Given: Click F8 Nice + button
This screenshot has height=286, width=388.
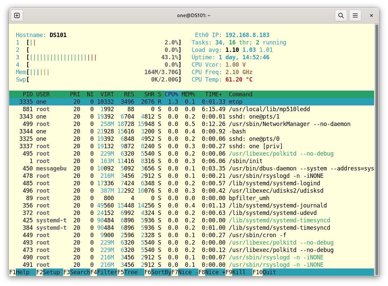Looking at the screenshot, I should (x=212, y=272).
